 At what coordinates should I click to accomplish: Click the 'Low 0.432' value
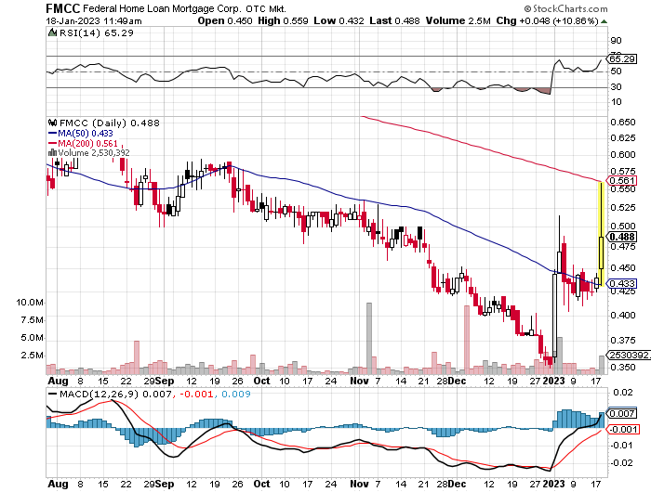[x=339, y=20]
